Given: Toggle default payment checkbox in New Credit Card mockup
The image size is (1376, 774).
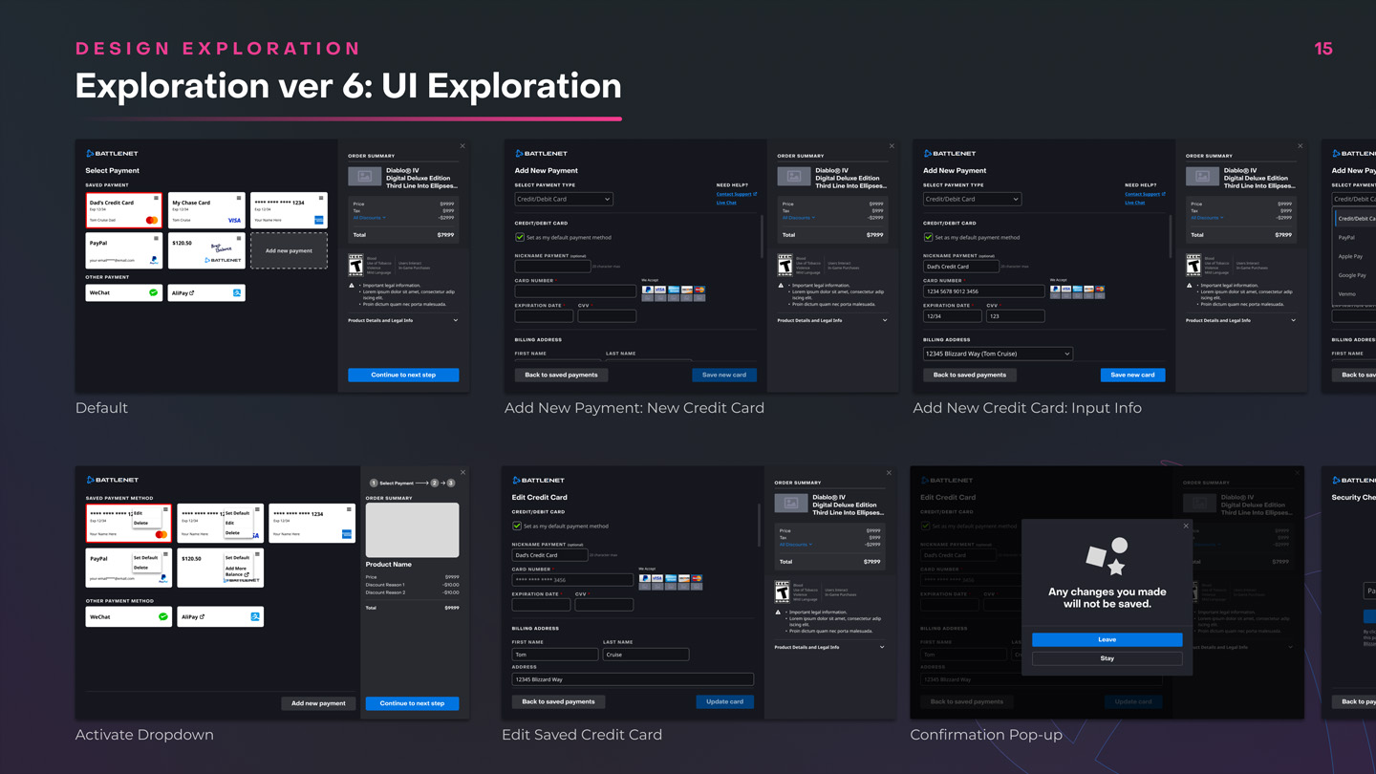Looking at the screenshot, I should pyautogui.click(x=520, y=237).
